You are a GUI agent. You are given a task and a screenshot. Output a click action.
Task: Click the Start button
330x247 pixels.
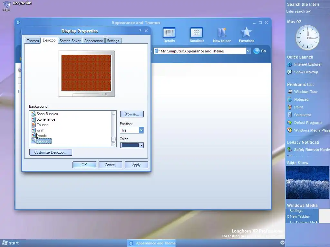tap(11, 243)
